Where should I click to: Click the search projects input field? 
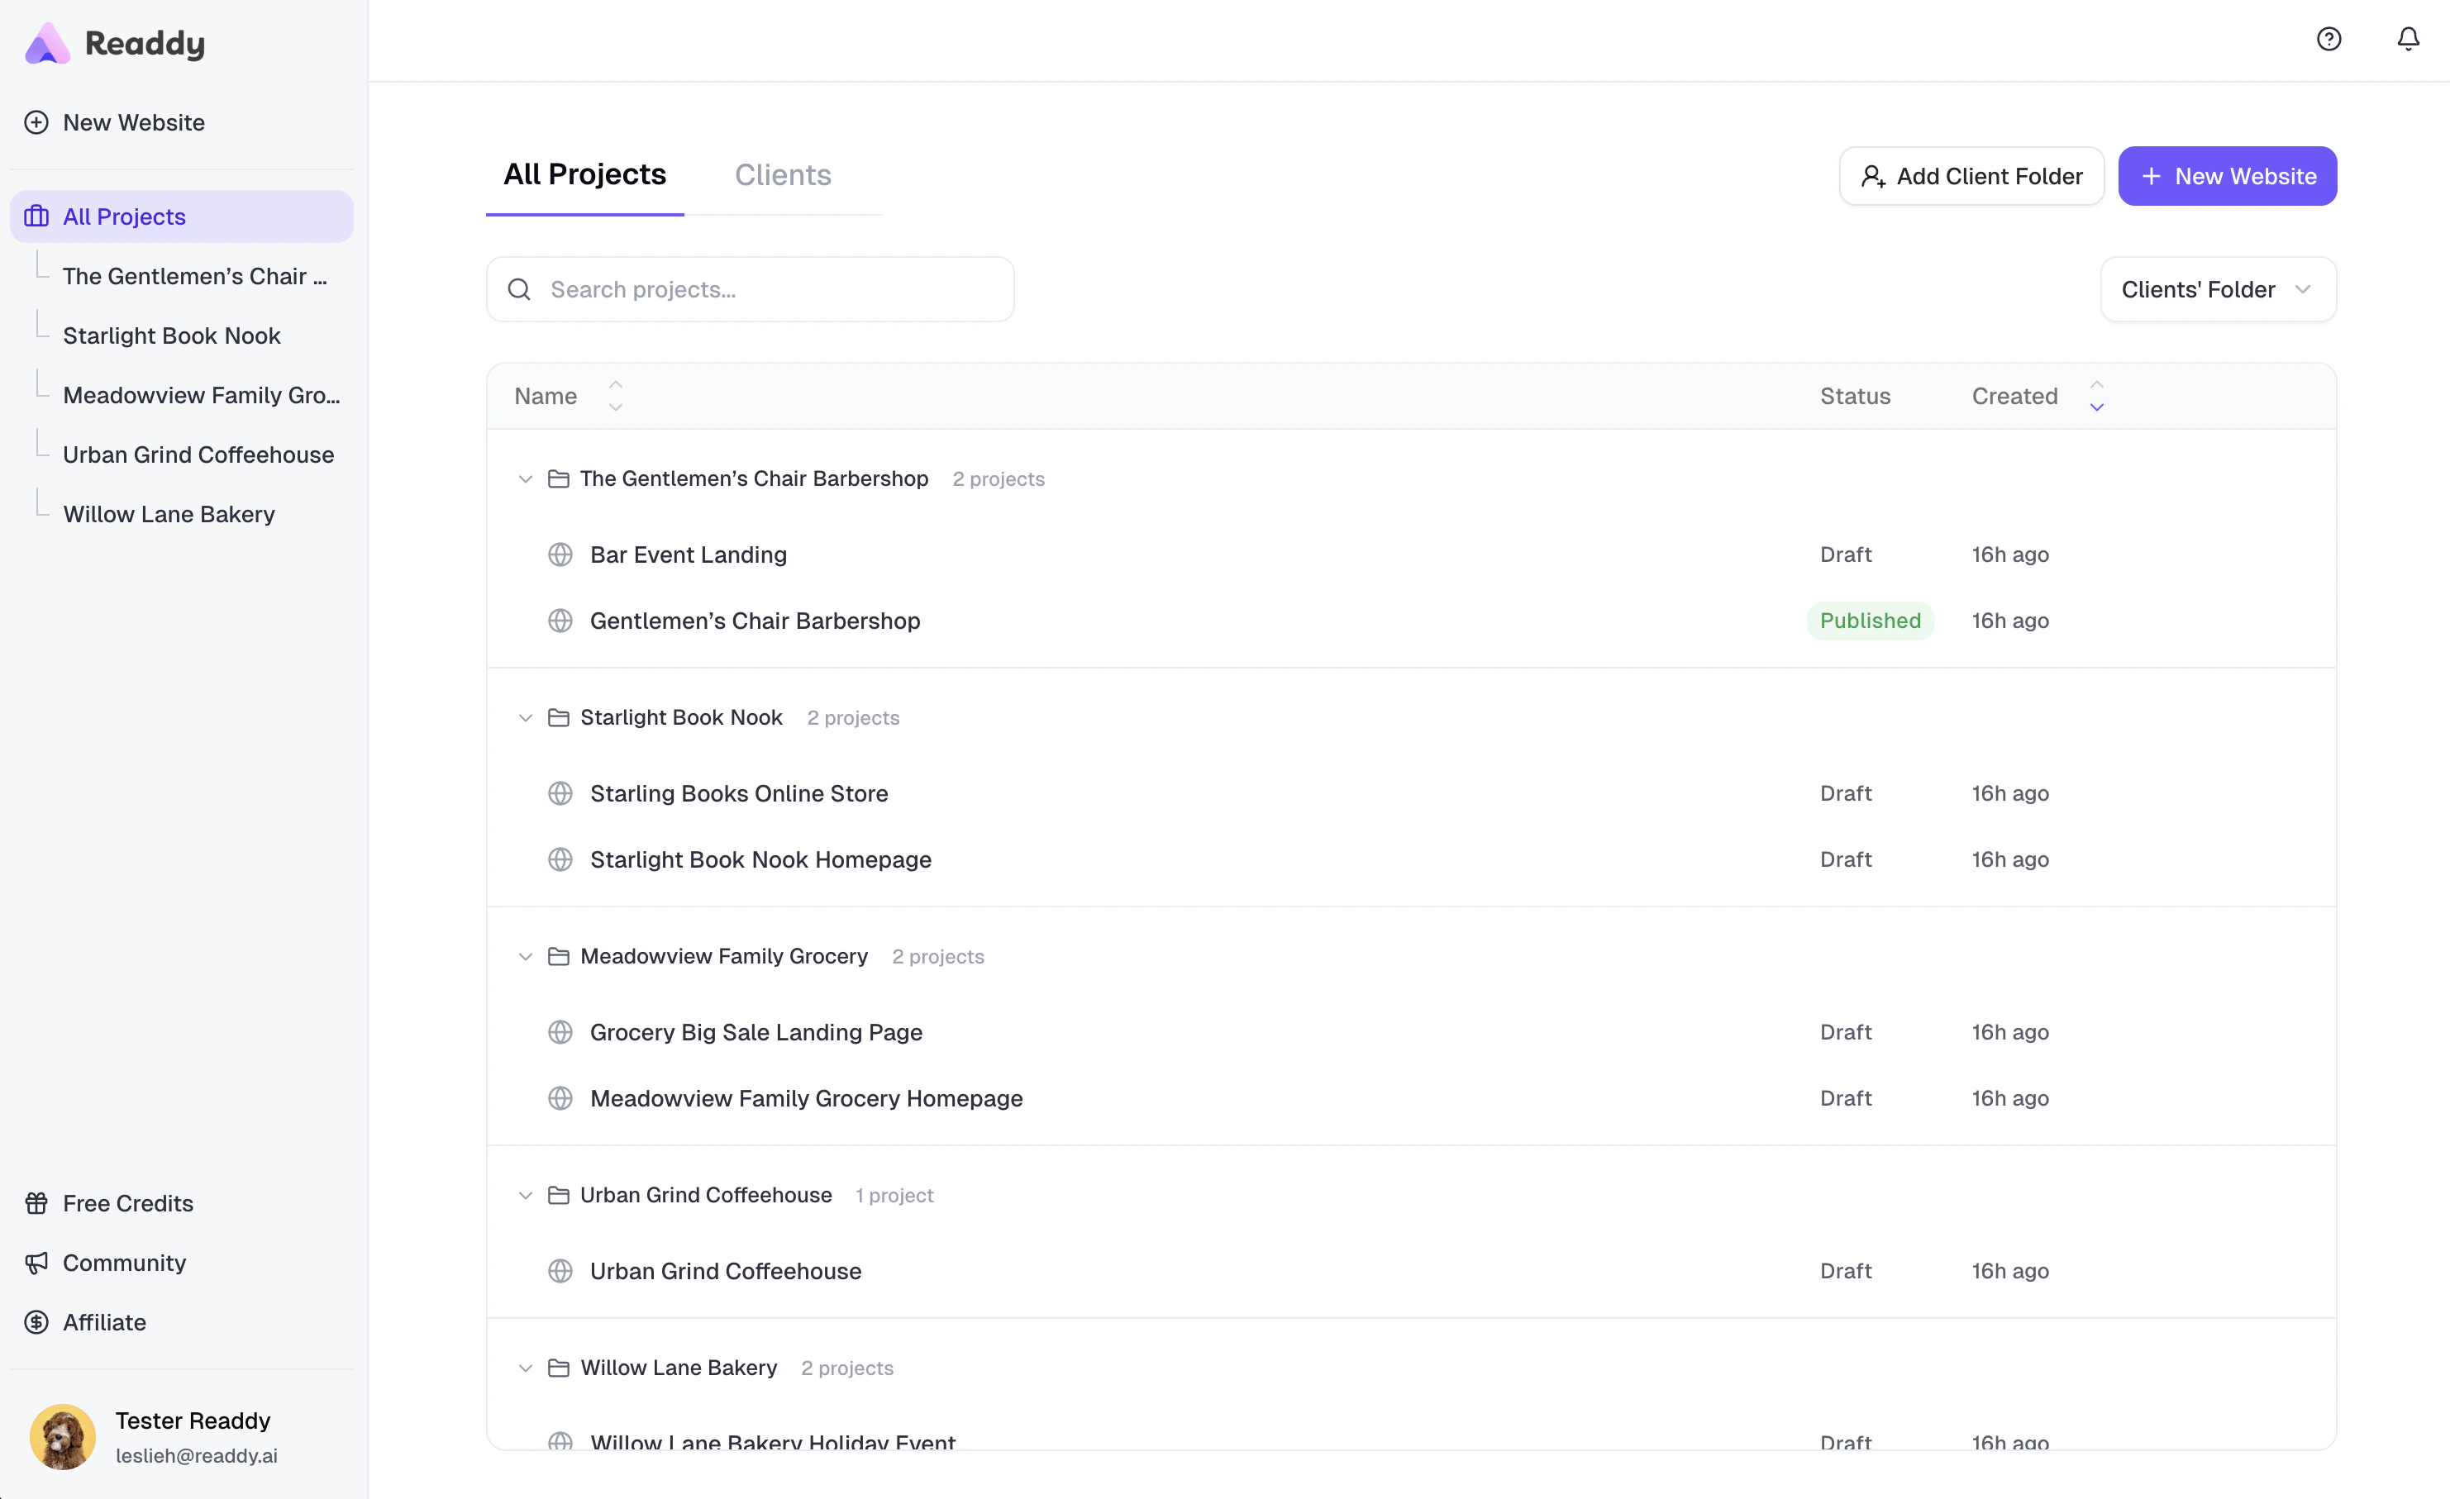(755, 289)
